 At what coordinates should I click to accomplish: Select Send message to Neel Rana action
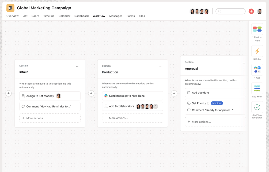tap(132, 96)
